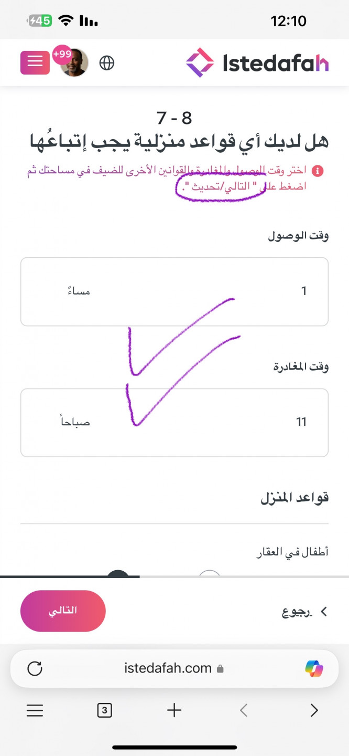Click the red info icon
The image size is (349, 756).
tap(318, 171)
